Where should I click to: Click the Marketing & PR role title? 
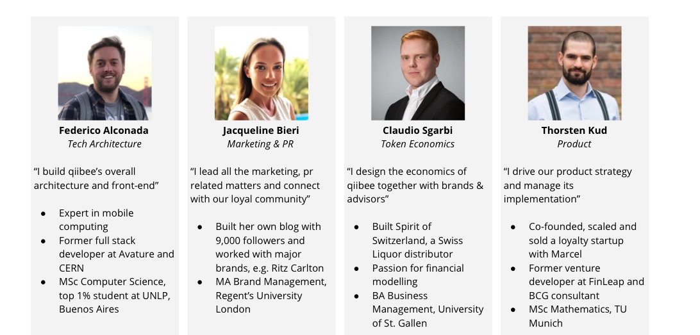[260, 144]
